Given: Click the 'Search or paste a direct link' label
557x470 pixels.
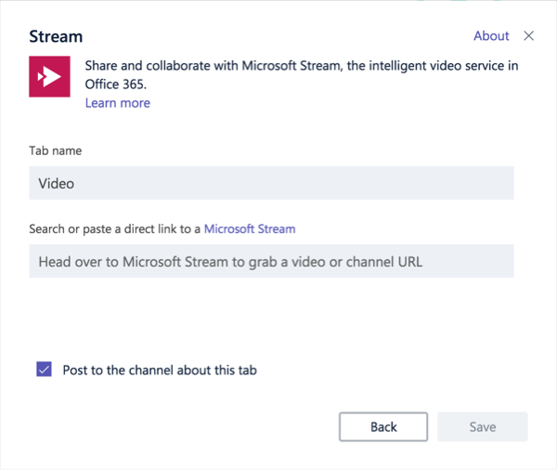Looking at the screenshot, I should tap(115, 228).
